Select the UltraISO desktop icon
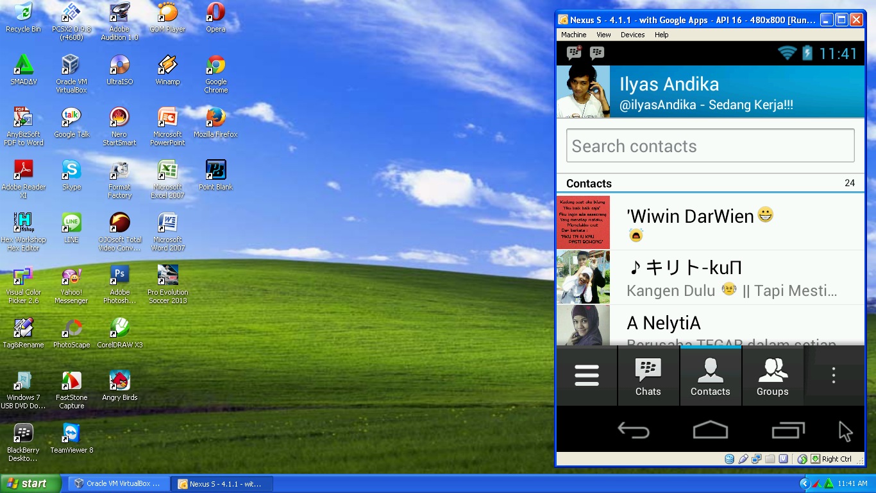 coord(119,70)
